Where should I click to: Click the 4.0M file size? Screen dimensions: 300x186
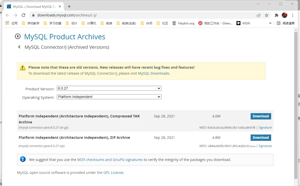click(x=216, y=116)
